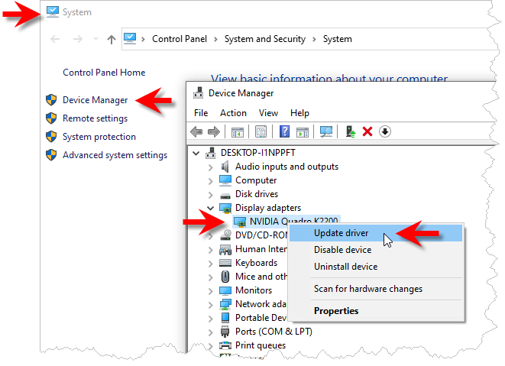Click the Back arrow in Device Manager toolbar
Screen dimensions: 505x366
196,131
